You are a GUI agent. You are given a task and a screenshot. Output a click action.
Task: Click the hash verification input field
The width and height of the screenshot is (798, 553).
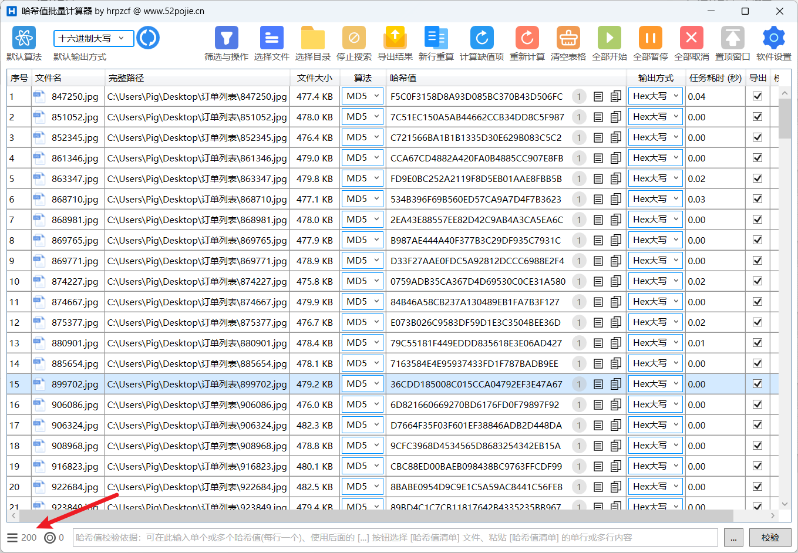point(395,537)
